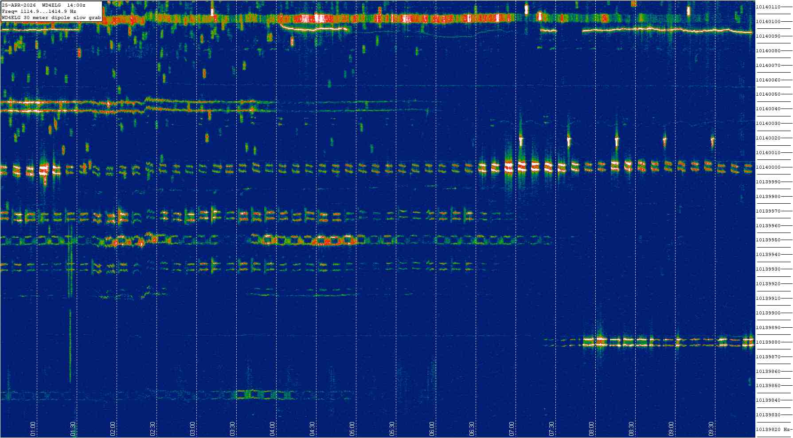Point at the 10139830 frequency scale label
Image resolution: width=793 pixels, height=438 pixels.
coord(768,415)
